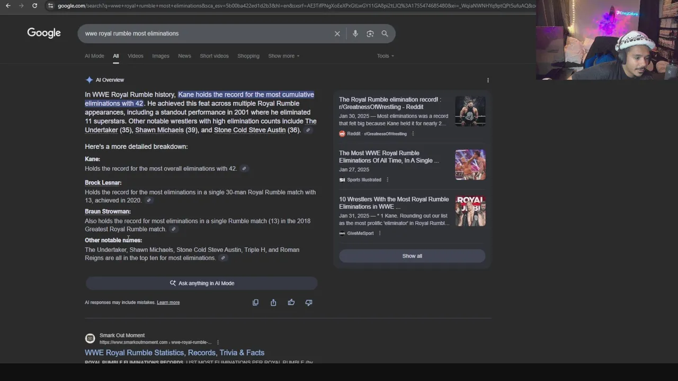Open three-dot menu for GiveMeSport source

tap(379, 233)
